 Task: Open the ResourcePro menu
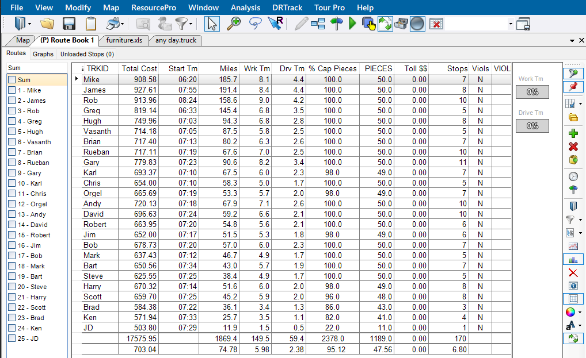click(x=154, y=7)
